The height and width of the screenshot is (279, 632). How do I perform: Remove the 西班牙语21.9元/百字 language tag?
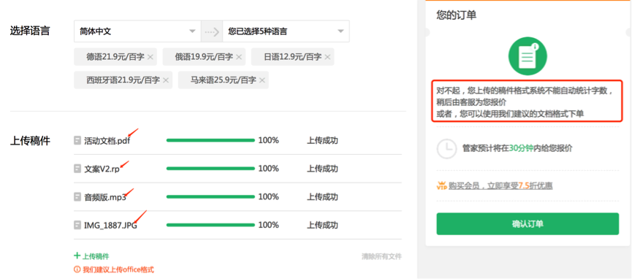(x=166, y=80)
